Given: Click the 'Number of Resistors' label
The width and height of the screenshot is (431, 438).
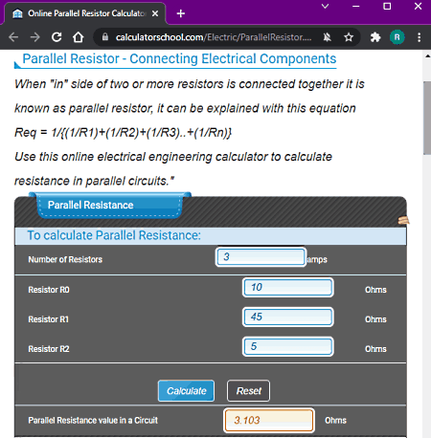Looking at the screenshot, I should 65,259.
